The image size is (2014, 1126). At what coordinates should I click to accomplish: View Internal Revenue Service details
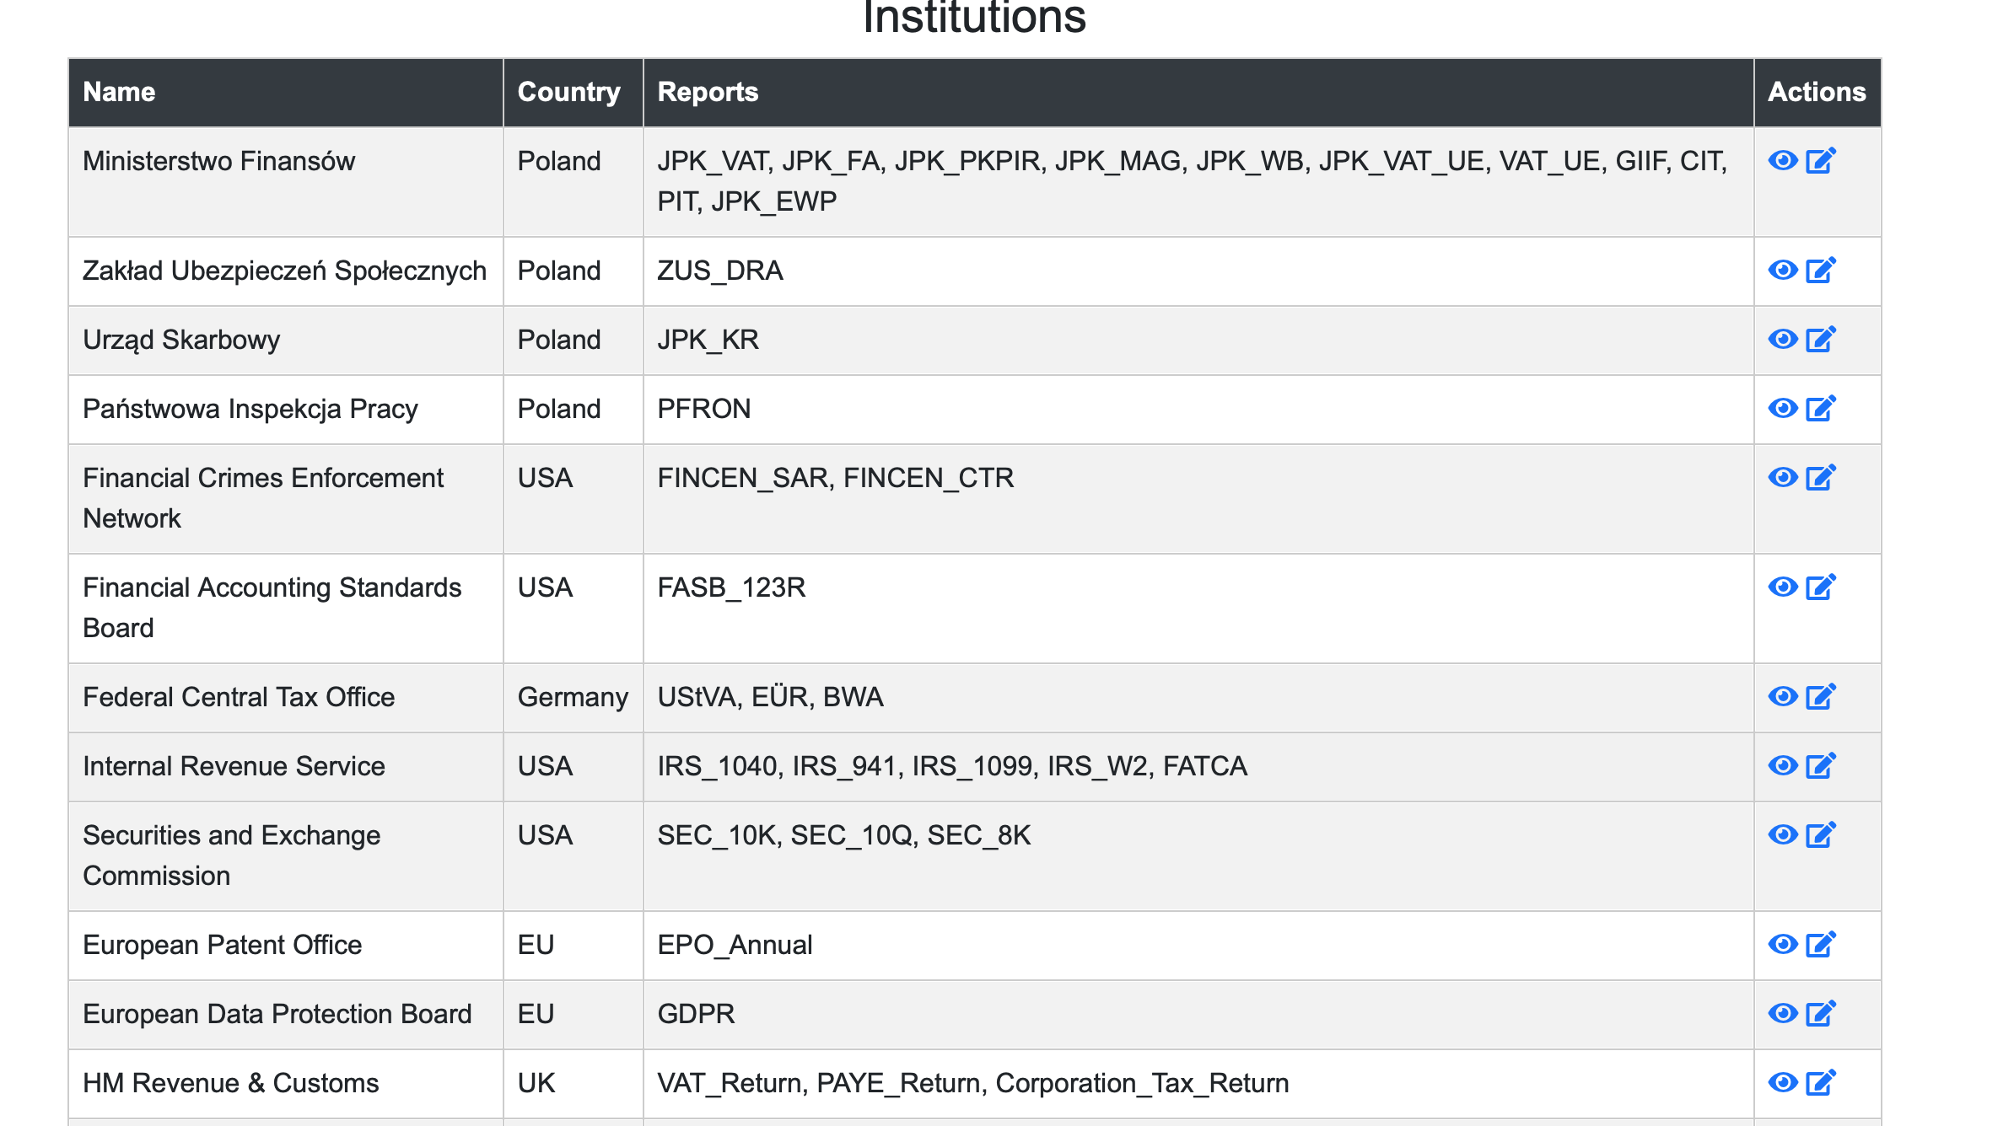click(x=1782, y=765)
